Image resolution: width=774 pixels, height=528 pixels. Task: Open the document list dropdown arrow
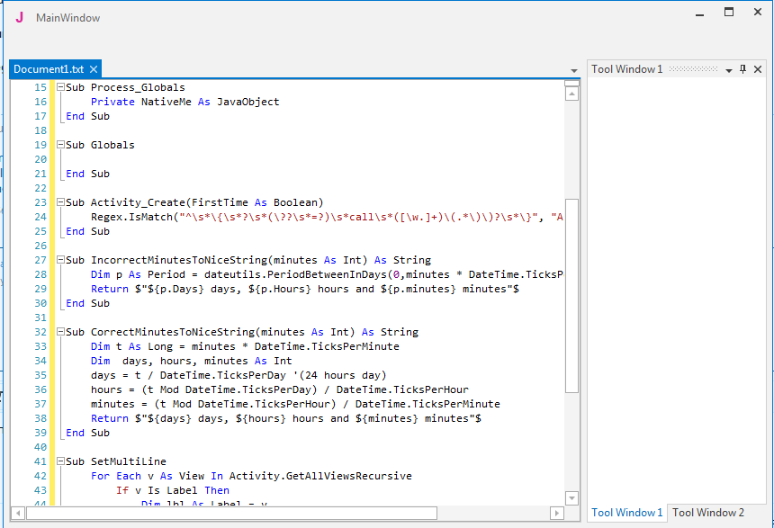coord(573,70)
